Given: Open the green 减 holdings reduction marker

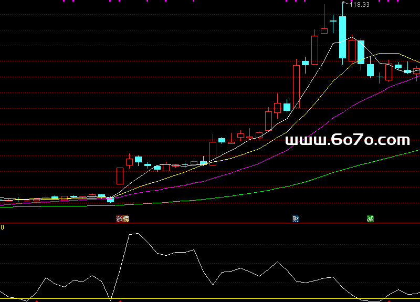Looking at the screenshot, I should click(370, 218).
